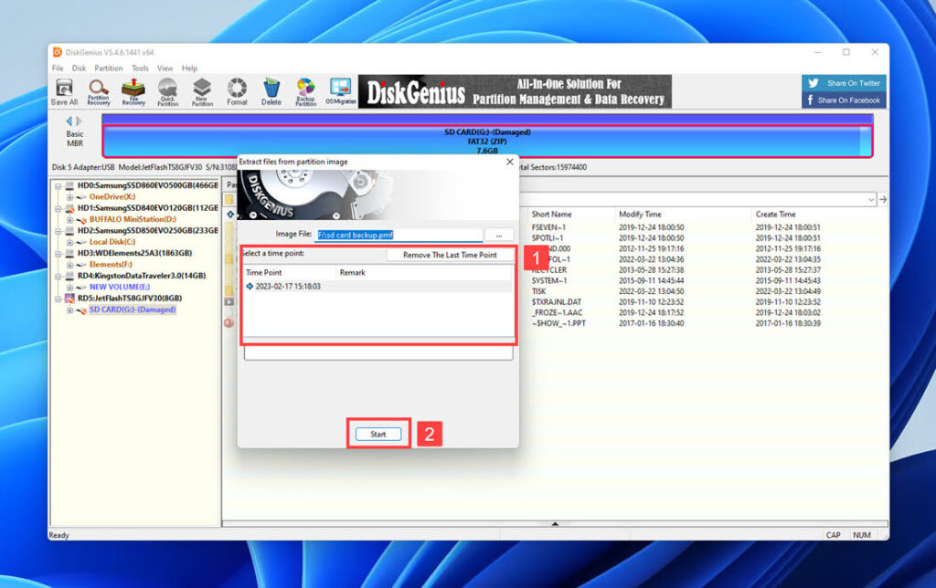Open the File Recovery tool
Image resolution: width=936 pixels, height=588 pixels.
[x=132, y=89]
